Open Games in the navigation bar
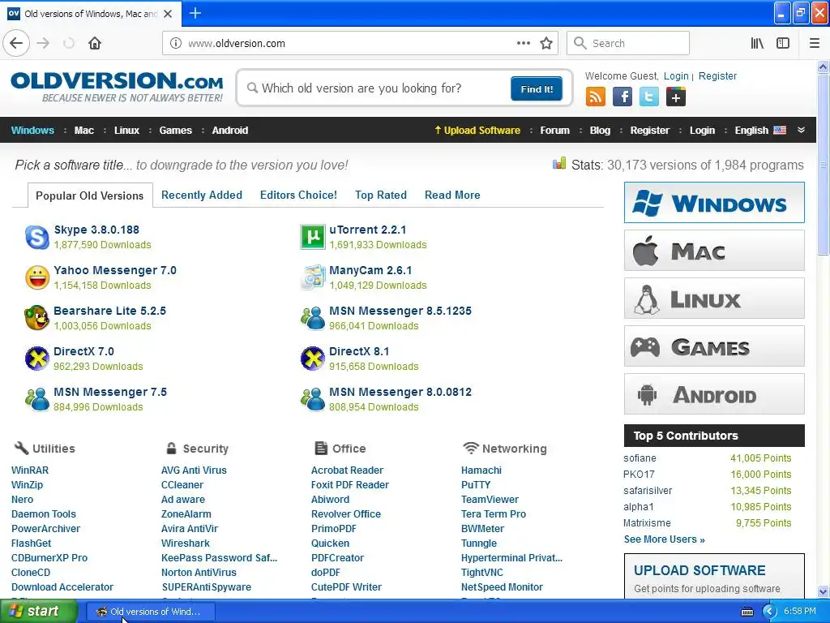Viewport: 830px width, 623px height. coord(176,131)
